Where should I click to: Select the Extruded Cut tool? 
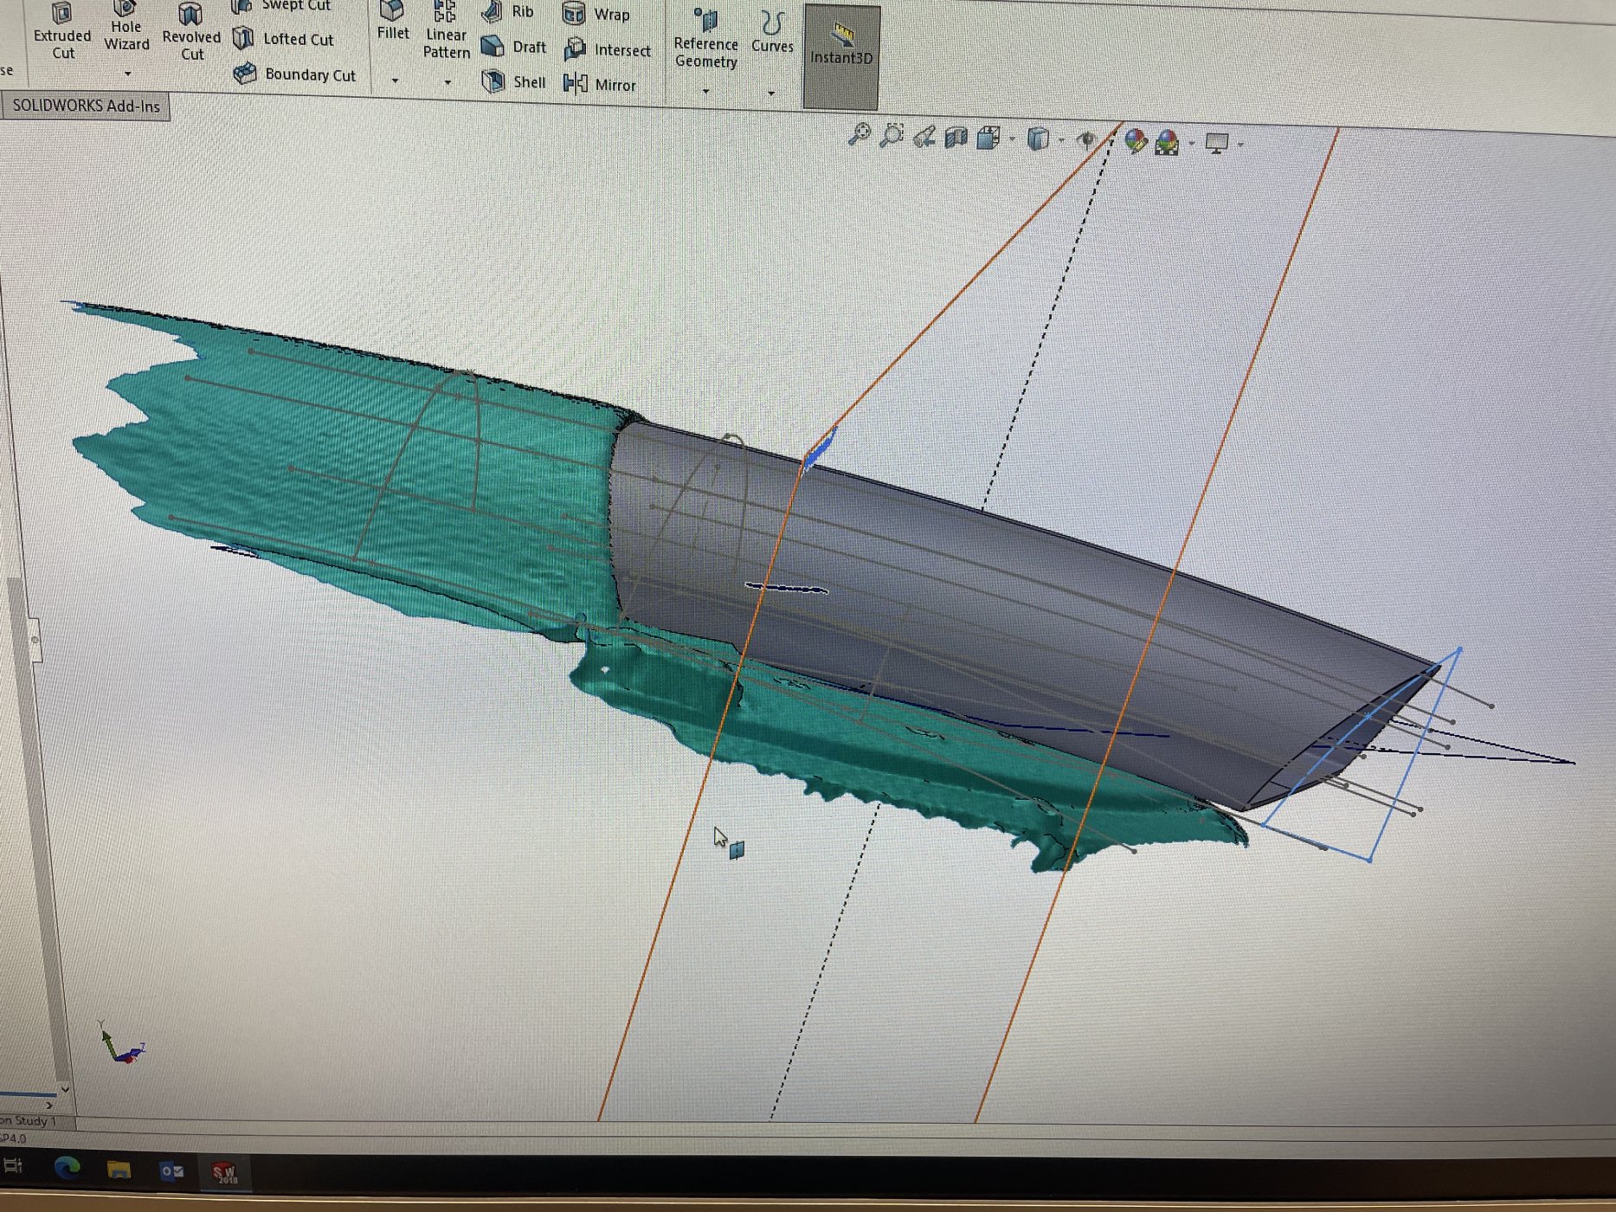62,32
